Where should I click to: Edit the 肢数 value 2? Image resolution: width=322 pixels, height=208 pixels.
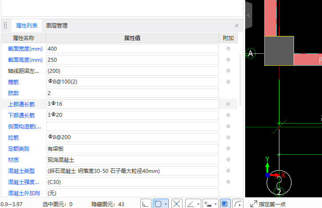[132, 93]
